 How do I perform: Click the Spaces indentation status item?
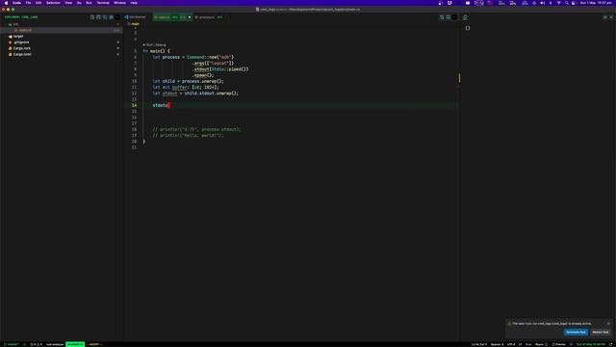(497, 345)
